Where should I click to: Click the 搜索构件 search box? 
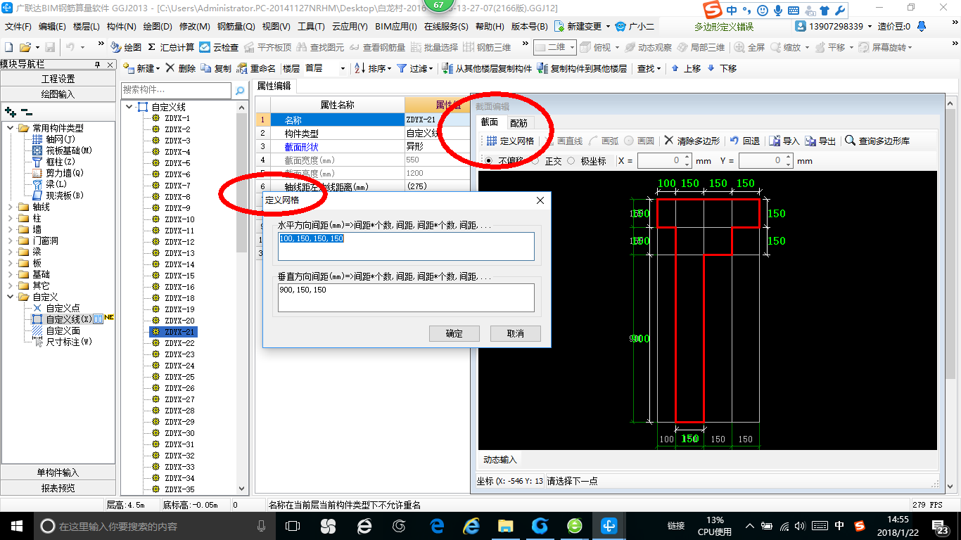pos(177,90)
